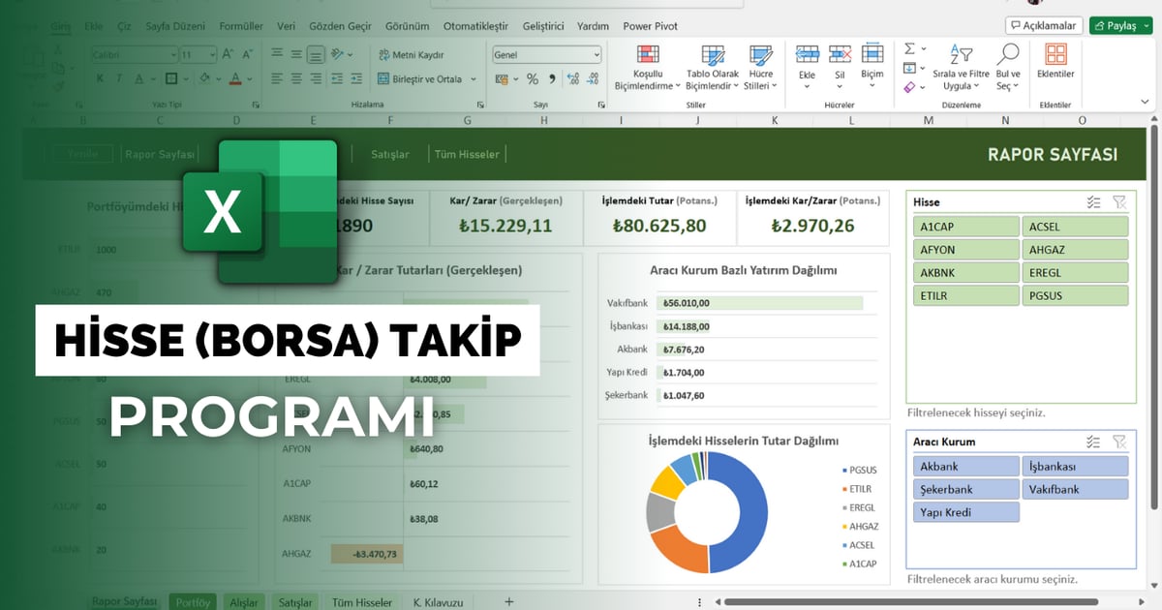The width and height of the screenshot is (1162, 610).
Task: Toggle bottom align in the alignment group
Action: [x=316, y=55]
